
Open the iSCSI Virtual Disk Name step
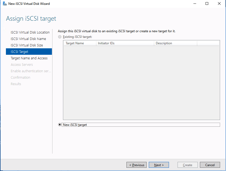point(28,39)
